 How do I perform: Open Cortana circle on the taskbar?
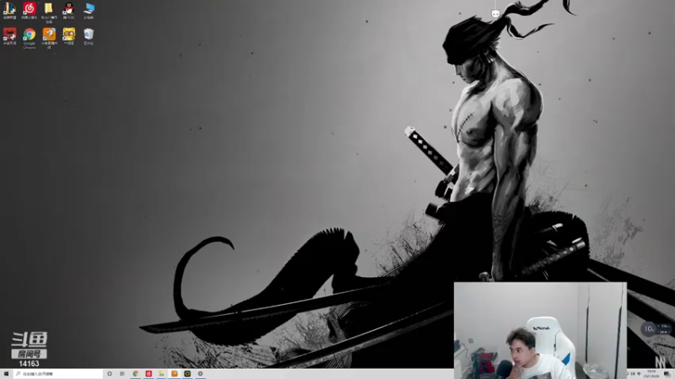[110, 374]
